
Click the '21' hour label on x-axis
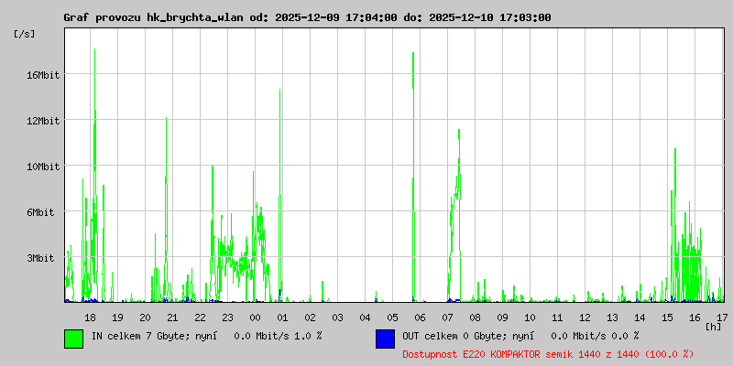click(x=172, y=318)
